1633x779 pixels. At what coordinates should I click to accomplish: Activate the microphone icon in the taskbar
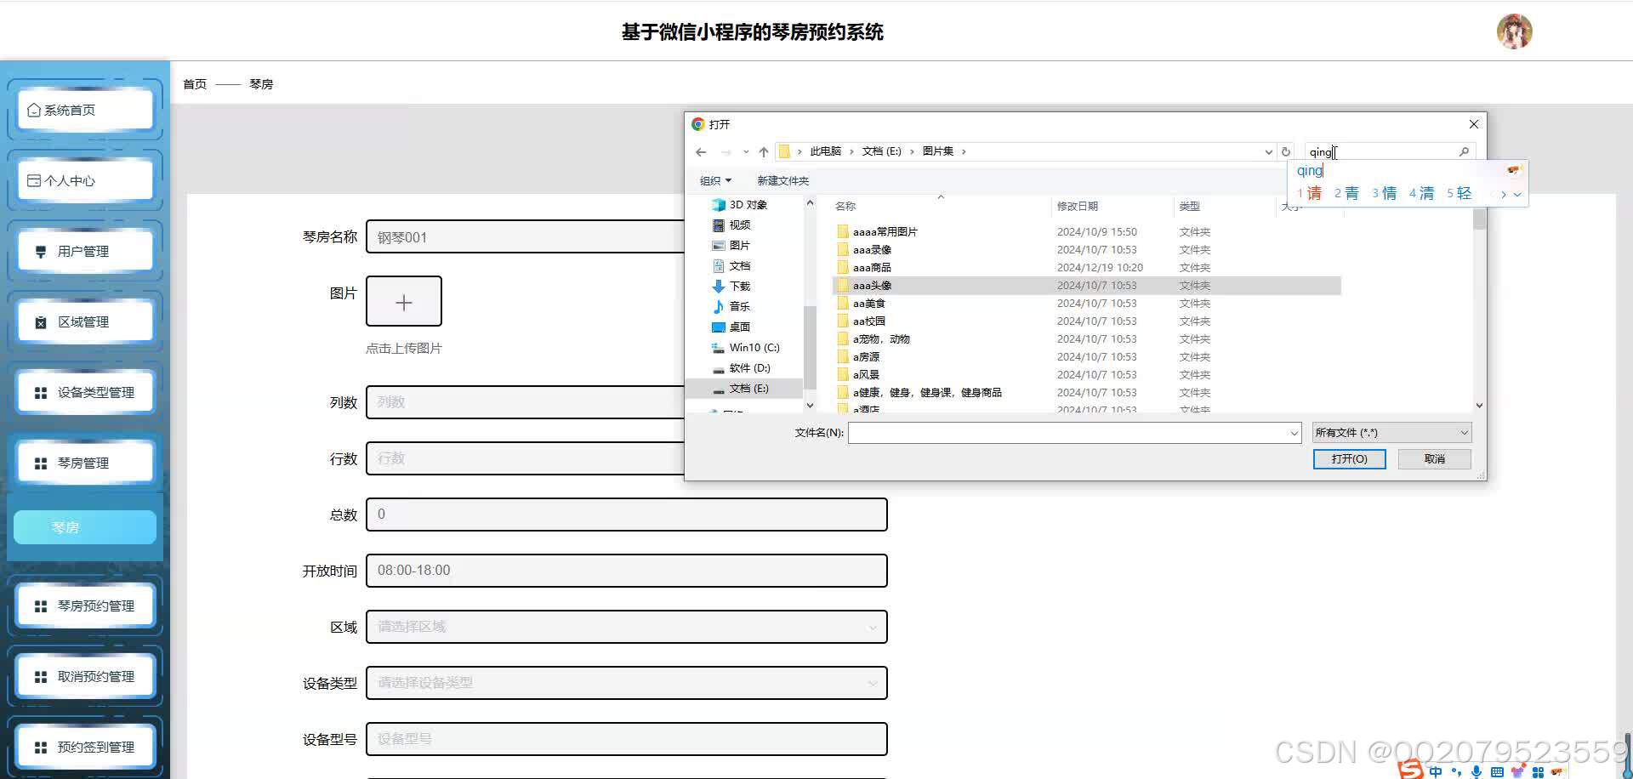(x=1477, y=772)
